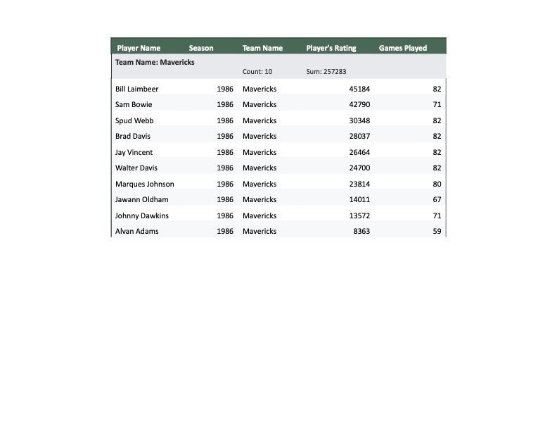Select Alvan Adams's games played value 59

(x=437, y=231)
